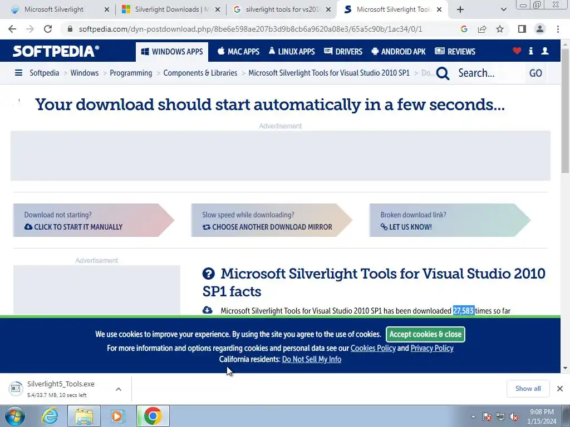Image resolution: width=570 pixels, height=427 pixels.
Task: Click the question mark facts icon
Action: point(209,274)
